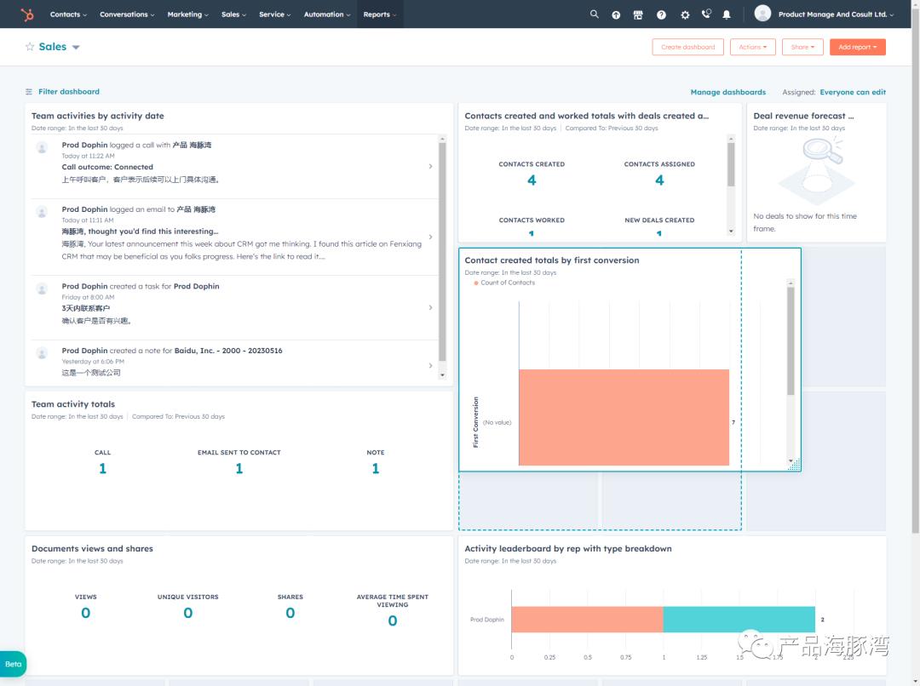
Task: Open the Automation menu
Action: tap(327, 14)
